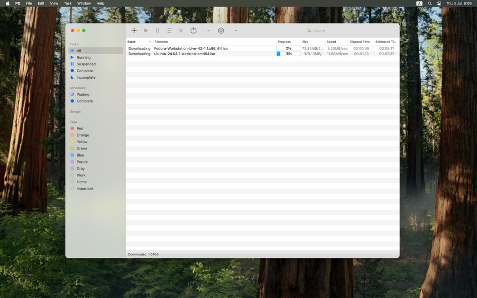Select Complete under Tasks section
The height and width of the screenshot is (298, 477).
coord(96,71)
